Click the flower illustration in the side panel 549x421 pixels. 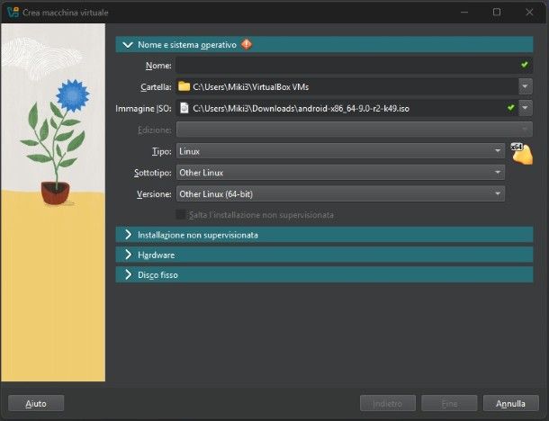pos(54,142)
